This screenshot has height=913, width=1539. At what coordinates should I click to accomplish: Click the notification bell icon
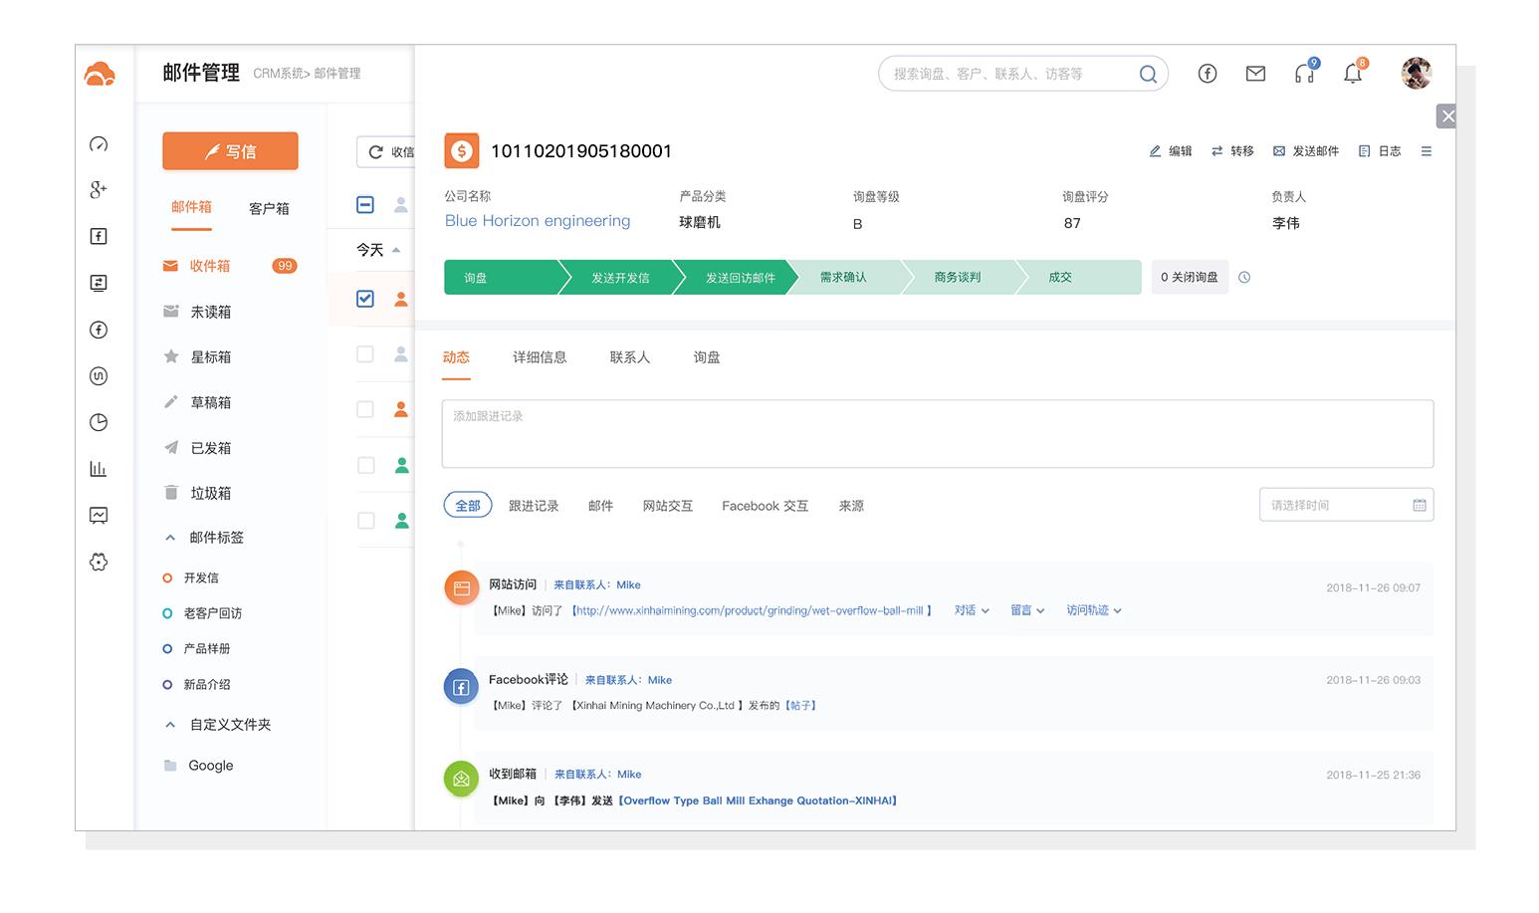(x=1352, y=74)
